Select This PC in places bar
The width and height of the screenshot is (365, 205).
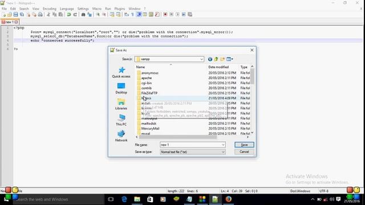(121, 120)
